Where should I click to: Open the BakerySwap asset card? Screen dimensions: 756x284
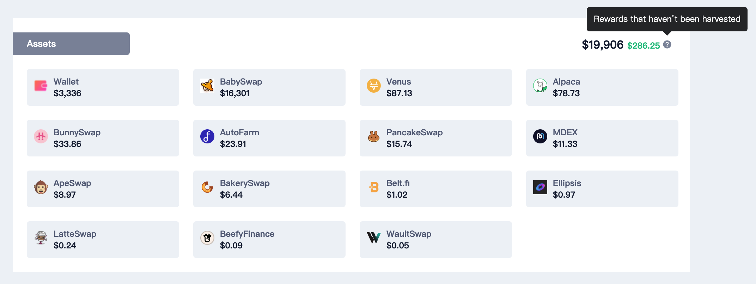269,189
